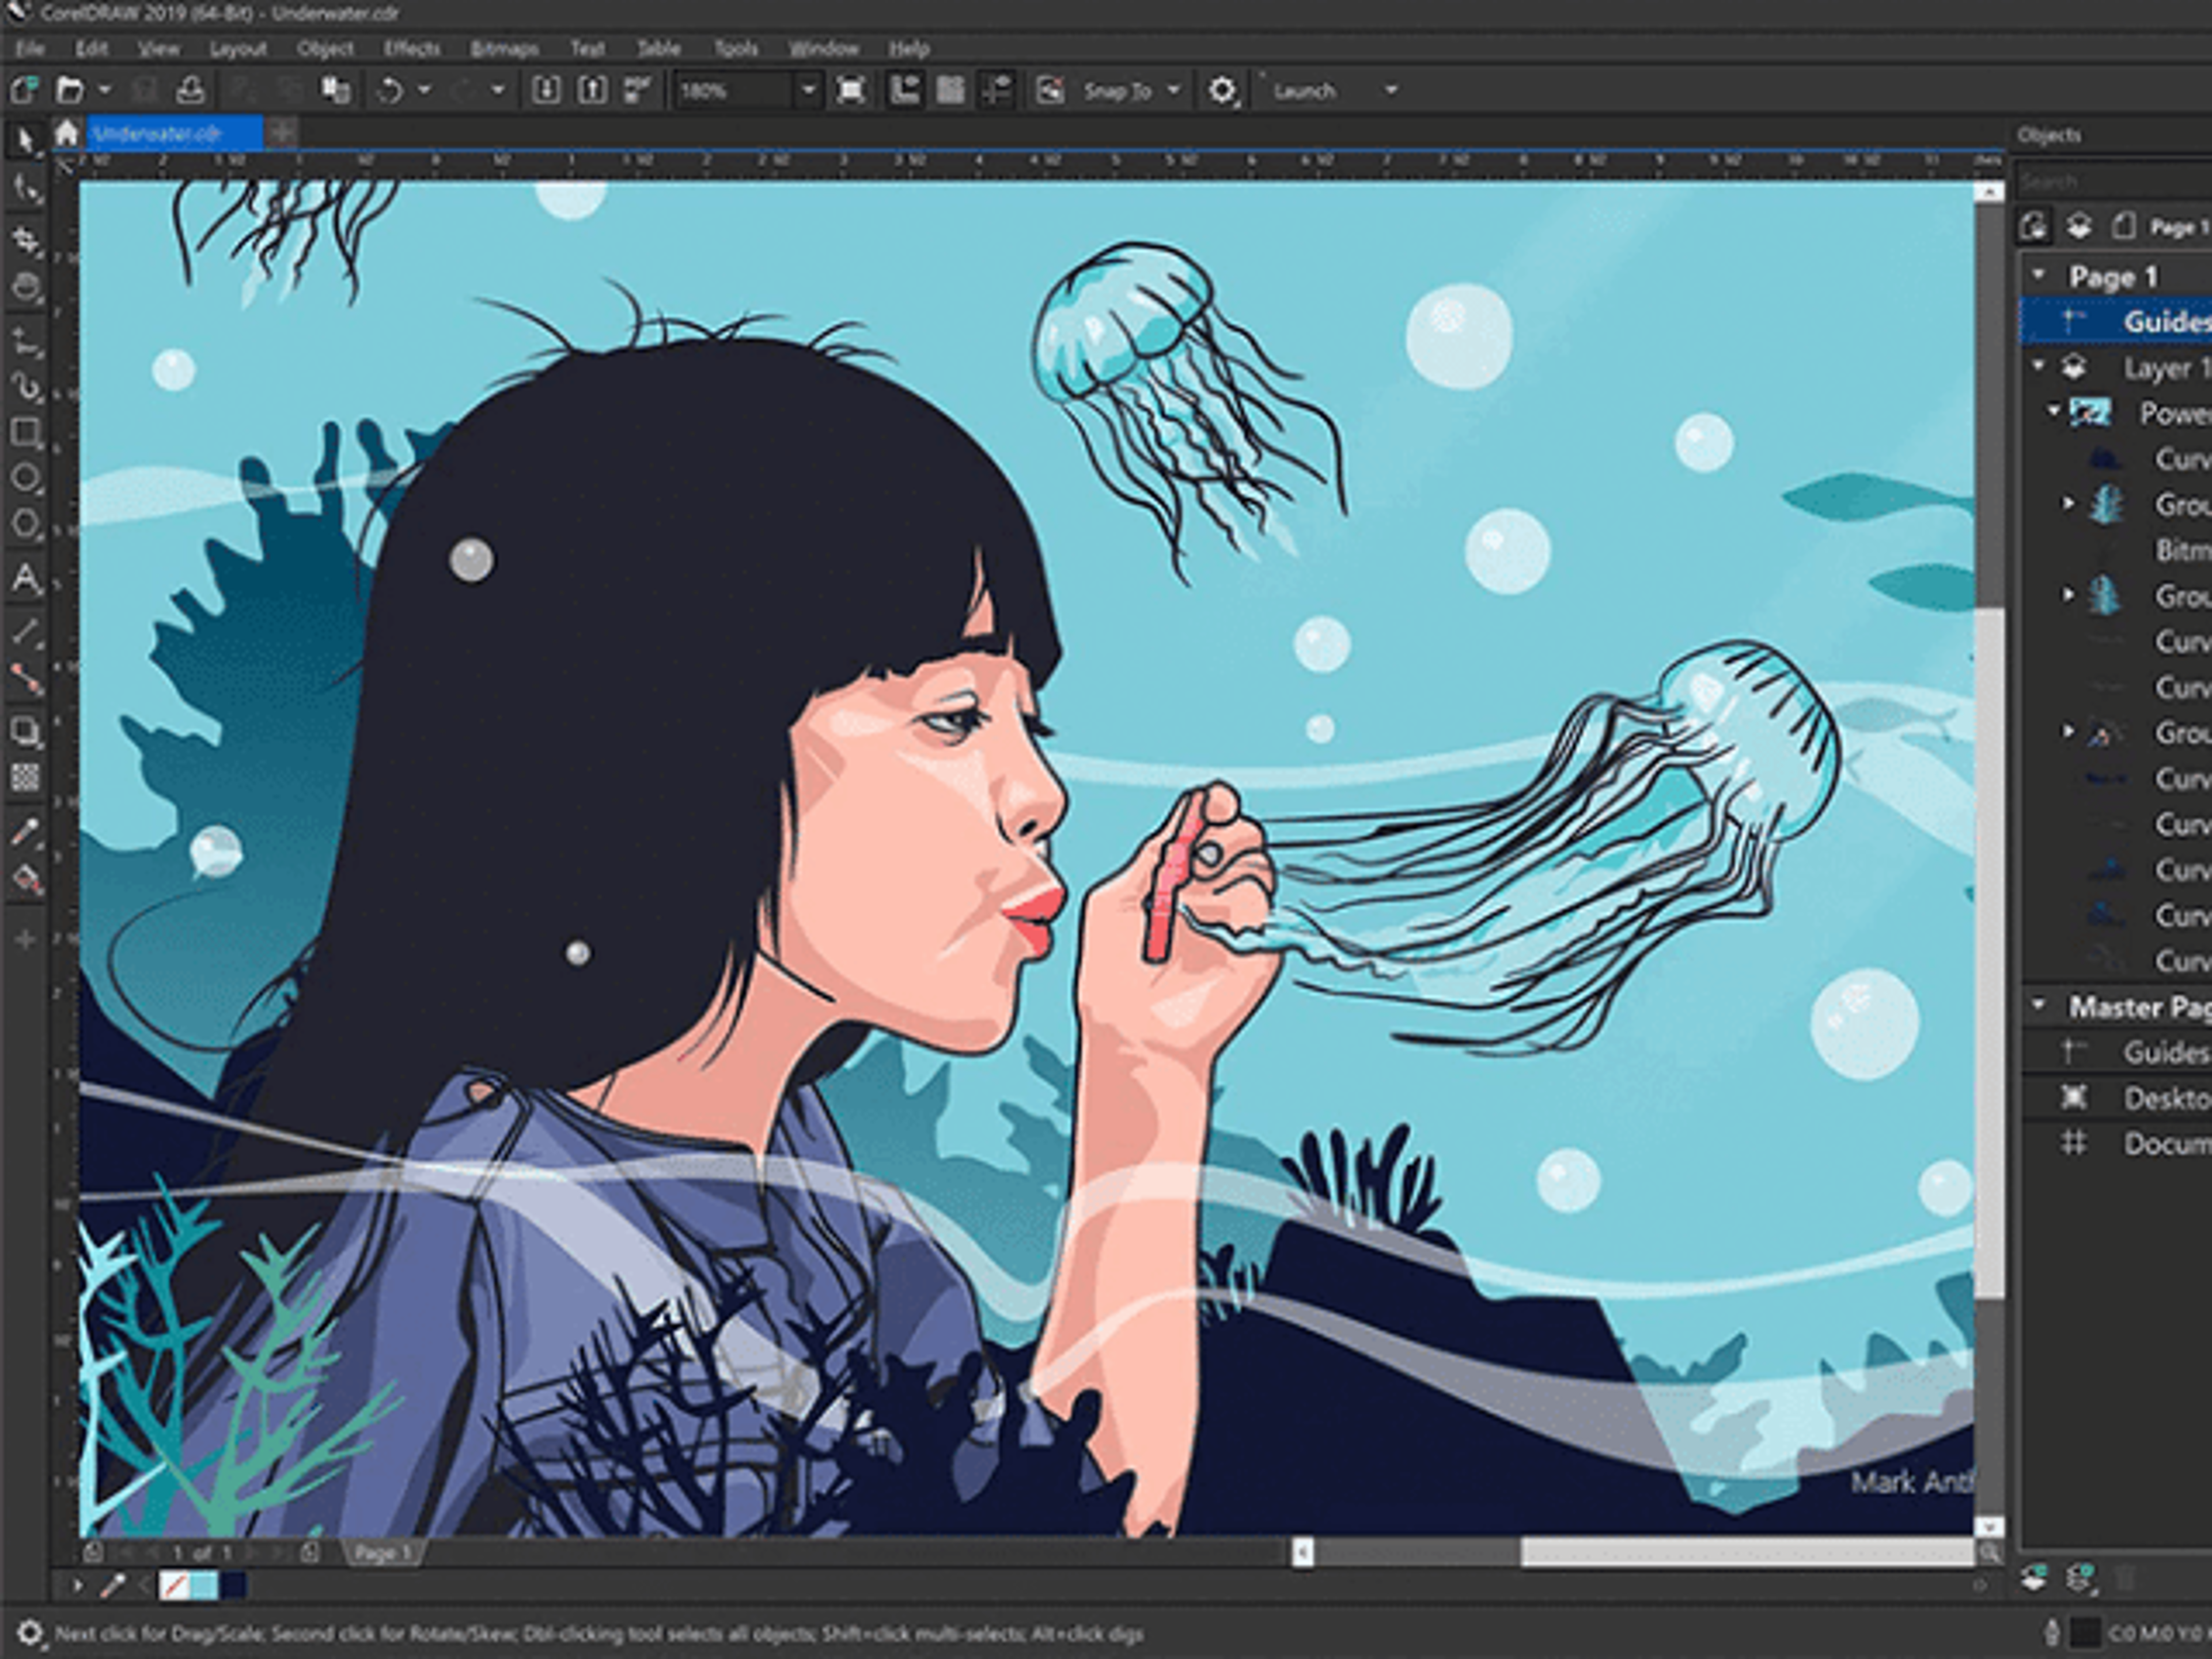The image size is (2212, 1659).
Task: Select the Rectangle tool
Action: click(x=25, y=432)
